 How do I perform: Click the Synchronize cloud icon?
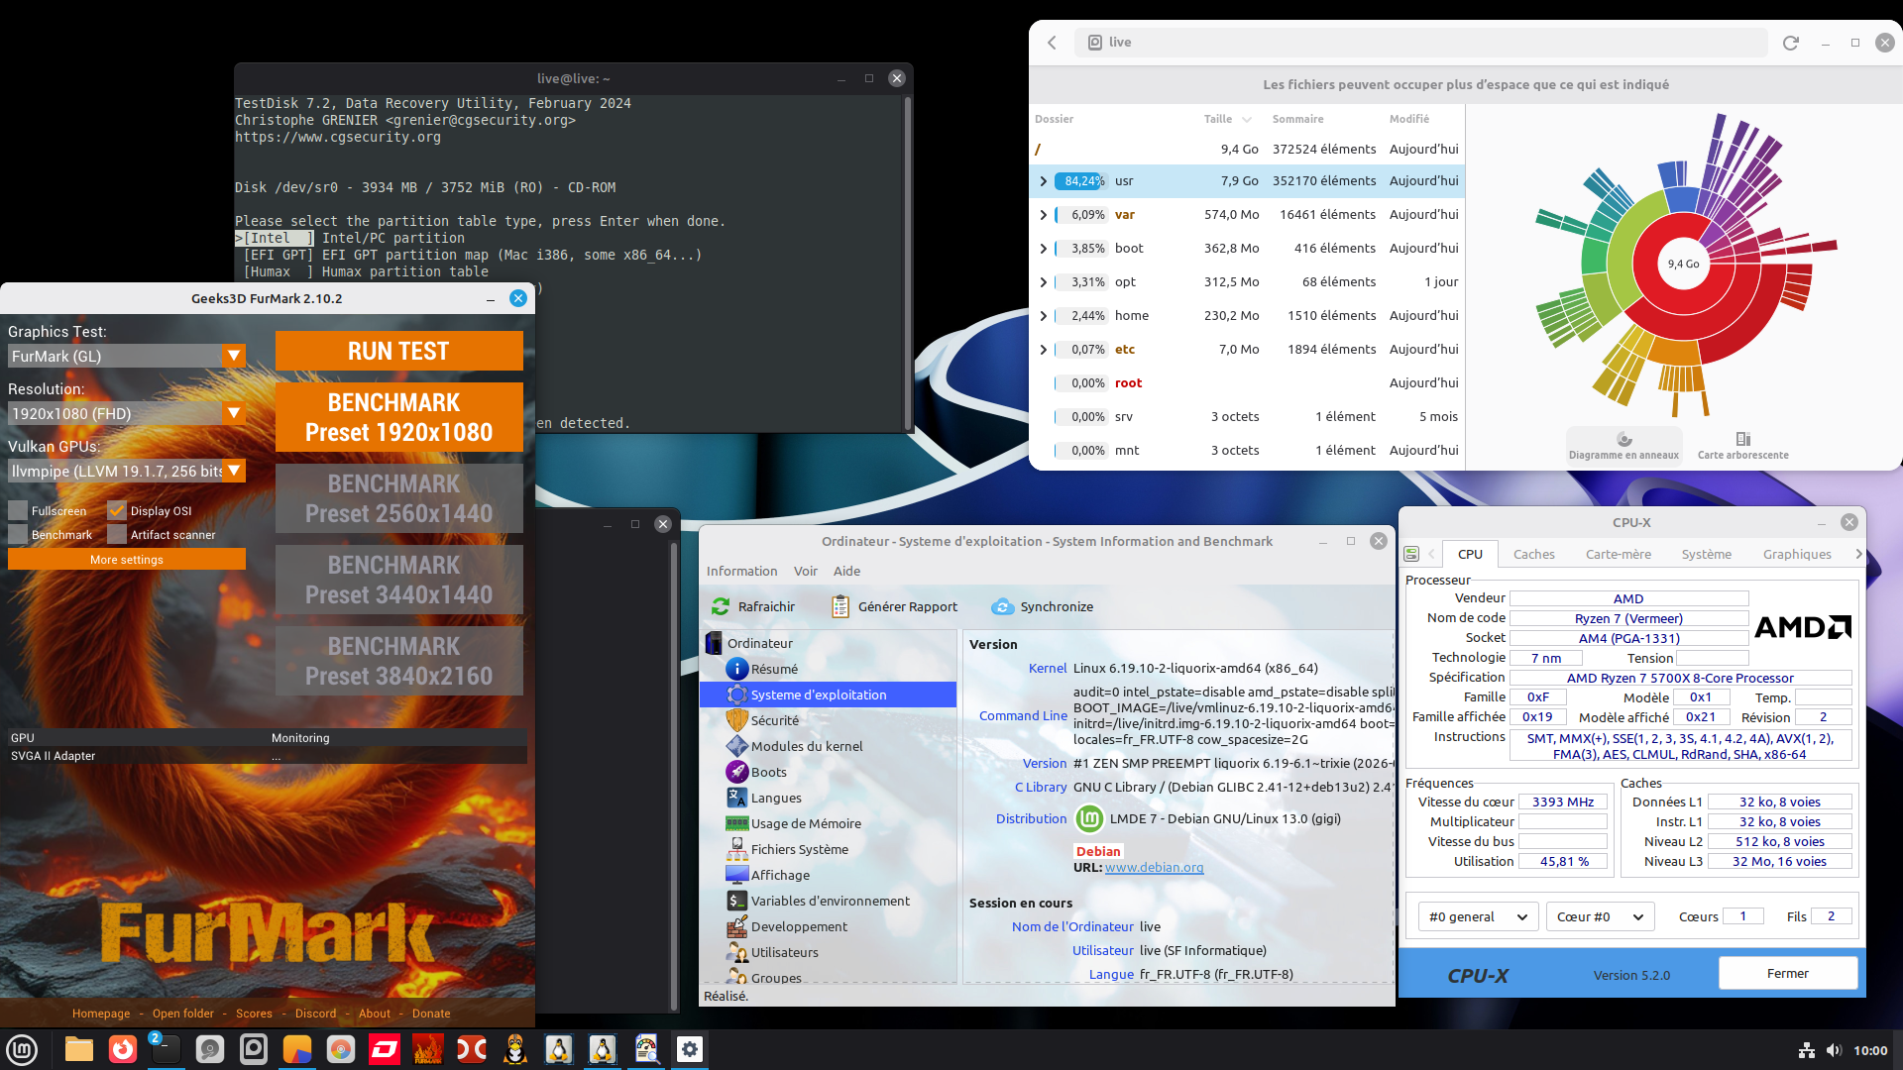1002,606
